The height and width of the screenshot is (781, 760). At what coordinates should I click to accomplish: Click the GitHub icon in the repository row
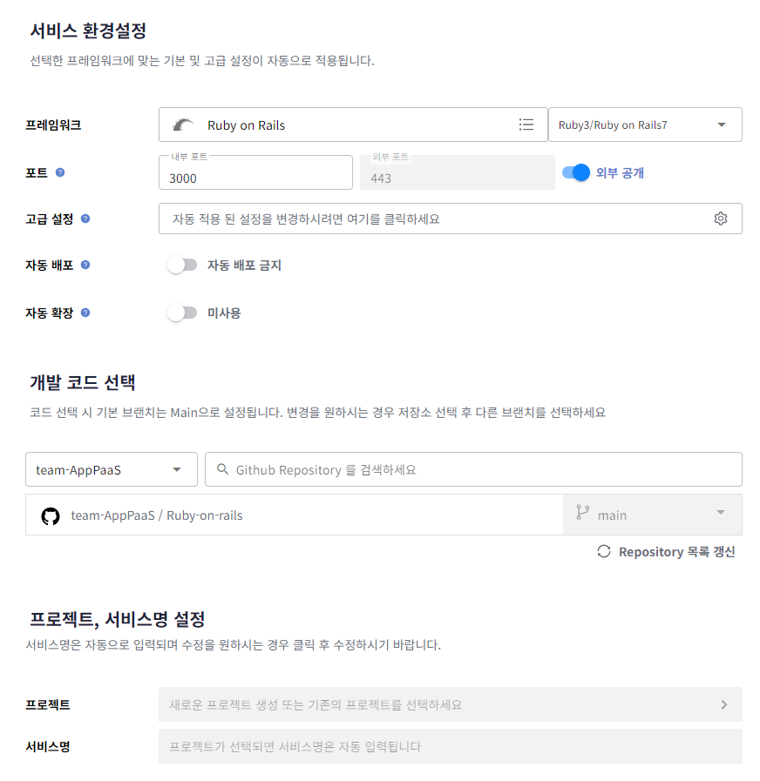pyautogui.click(x=51, y=515)
